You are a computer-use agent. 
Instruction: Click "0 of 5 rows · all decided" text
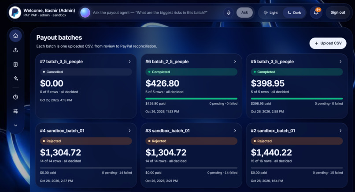(59, 92)
